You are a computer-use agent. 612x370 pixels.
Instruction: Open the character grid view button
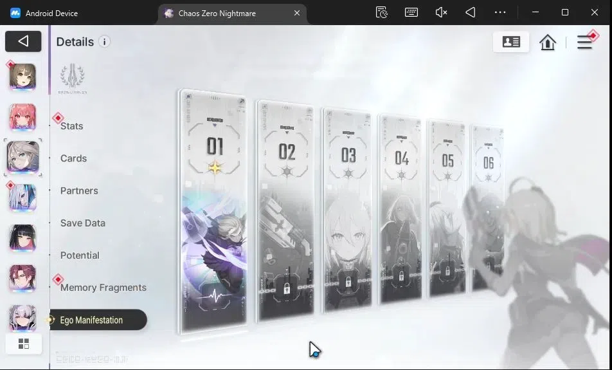(x=23, y=344)
